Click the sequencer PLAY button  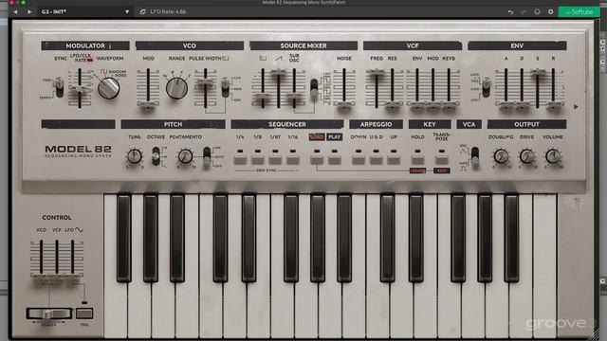pos(335,160)
